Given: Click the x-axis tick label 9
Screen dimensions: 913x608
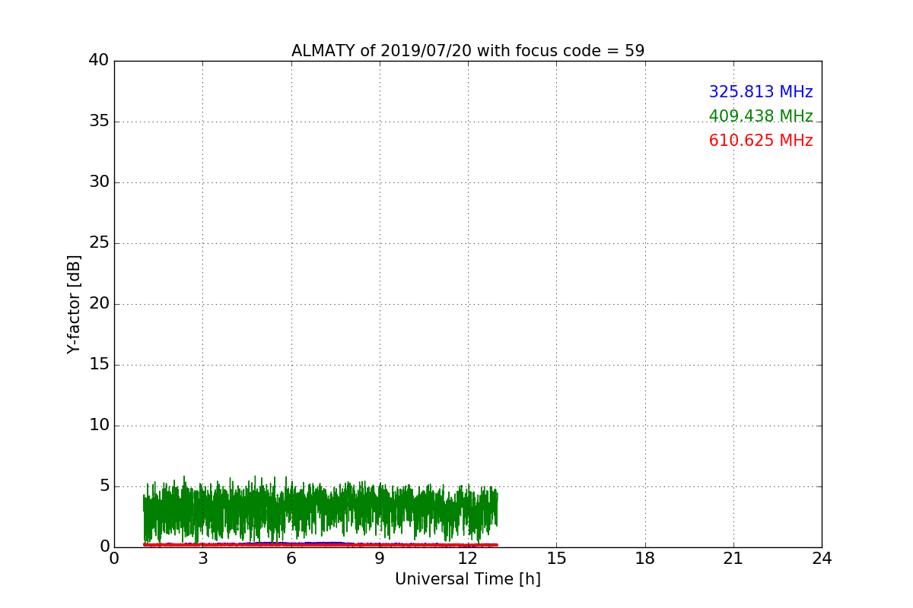Looking at the screenshot, I should [380, 559].
